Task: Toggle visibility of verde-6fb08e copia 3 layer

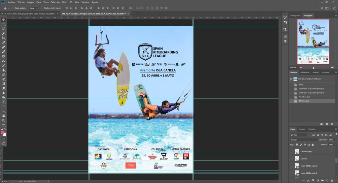Action: [291, 166]
